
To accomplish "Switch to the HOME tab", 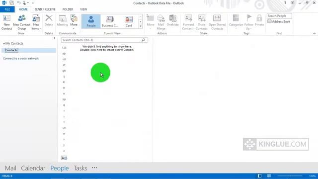I will 23,9.
